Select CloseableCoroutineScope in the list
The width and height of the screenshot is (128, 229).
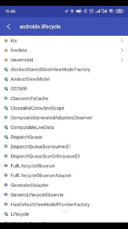point(64,108)
